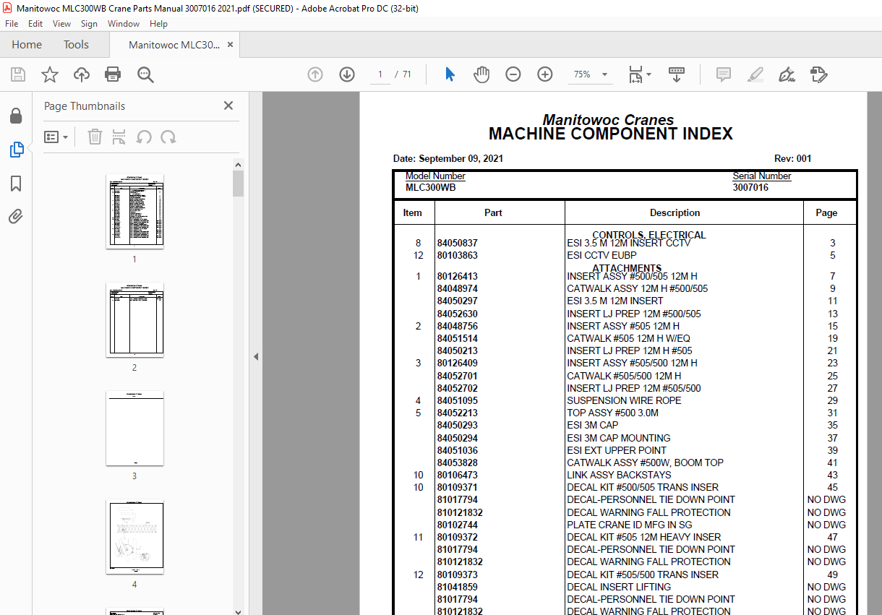The height and width of the screenshot is (615, 882).
Task: Click ESI EXT UPPER POINT description
Action: coord(617,450)
